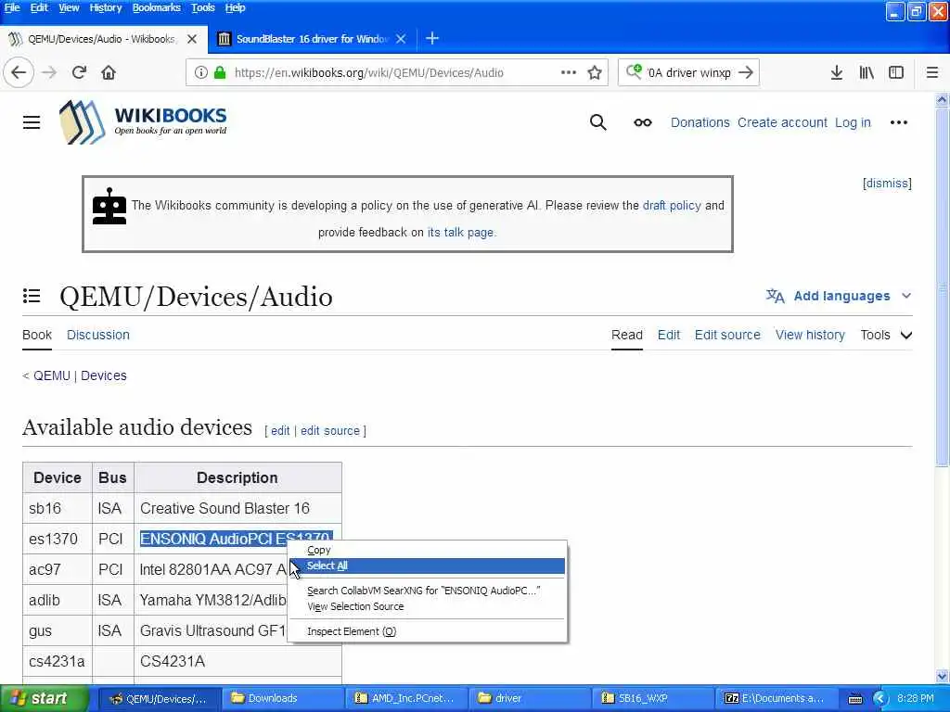Toggle the sidebar view icon
The height and width of the screenshot is (712, 950).
pos(896,72)
